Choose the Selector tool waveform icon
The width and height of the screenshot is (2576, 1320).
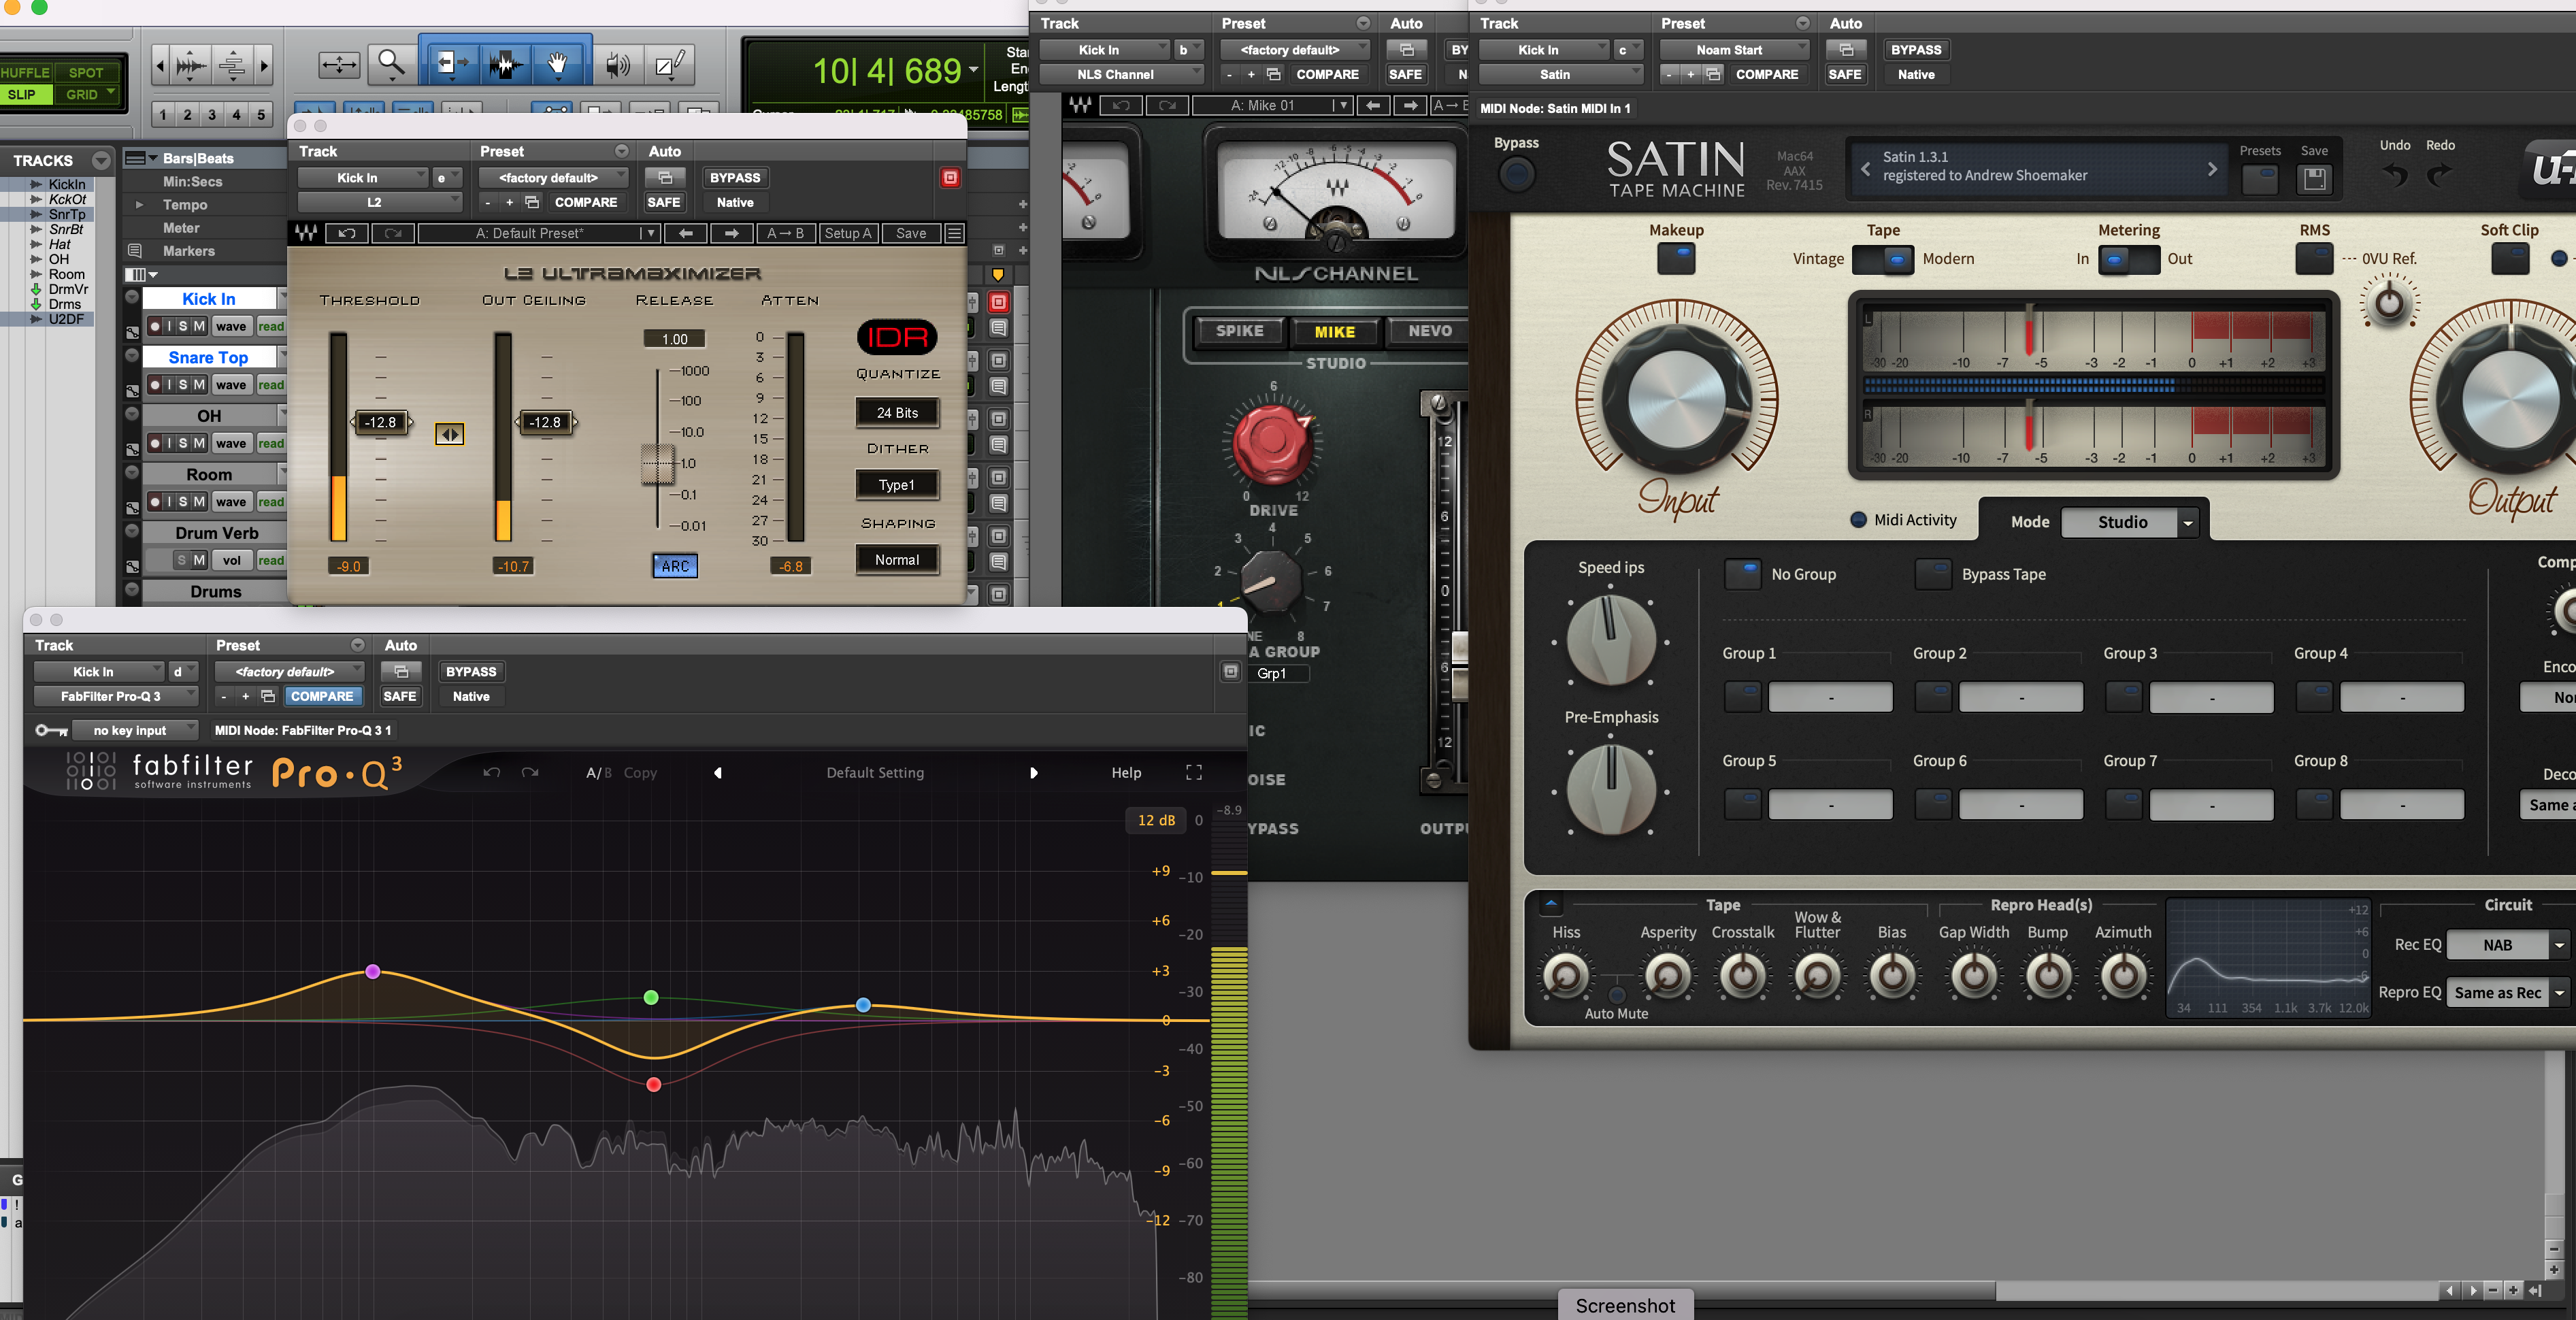coord(505,65)
